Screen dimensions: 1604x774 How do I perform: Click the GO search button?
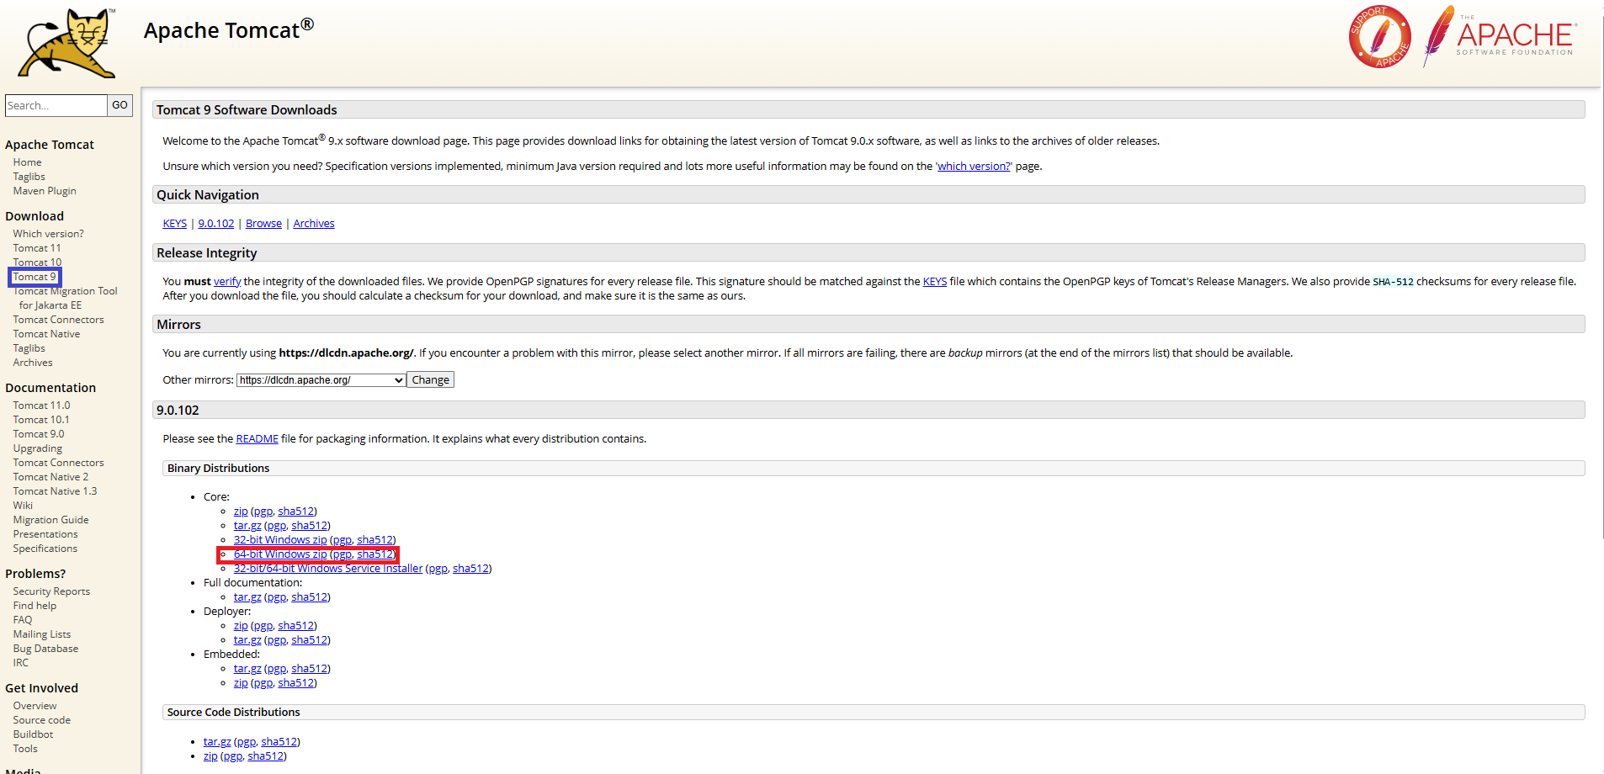tap(120, 105)
